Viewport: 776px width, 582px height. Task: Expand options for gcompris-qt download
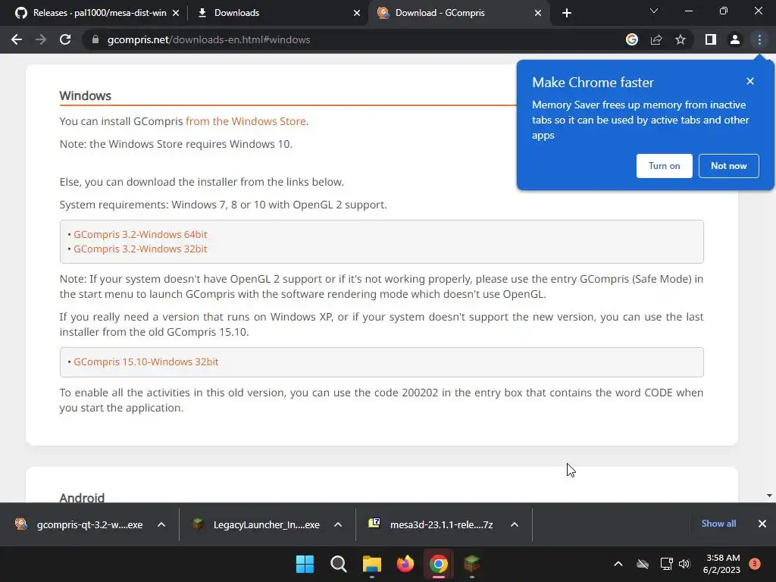[161, 524]
